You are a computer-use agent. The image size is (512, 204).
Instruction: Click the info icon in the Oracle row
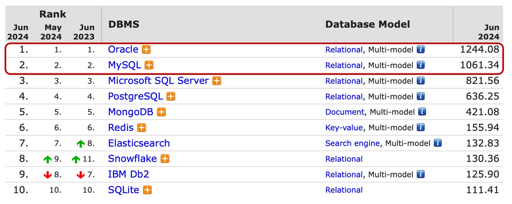(x=420, y=49)
